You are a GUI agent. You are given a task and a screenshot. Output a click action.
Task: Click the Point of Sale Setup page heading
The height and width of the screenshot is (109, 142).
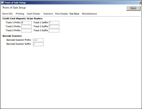(x=14, y=8)
